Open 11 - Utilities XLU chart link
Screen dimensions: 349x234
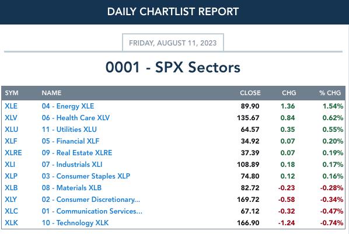[69, 130]
